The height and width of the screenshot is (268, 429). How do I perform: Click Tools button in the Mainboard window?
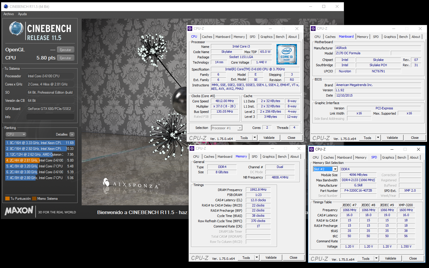367,138
